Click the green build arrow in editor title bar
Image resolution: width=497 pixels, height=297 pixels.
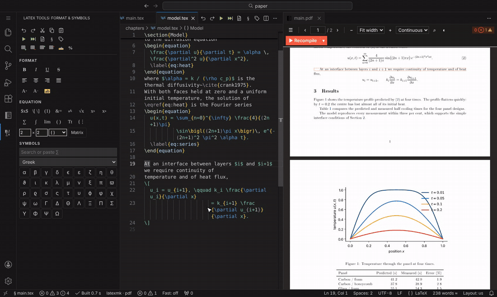tap(221, 19)
